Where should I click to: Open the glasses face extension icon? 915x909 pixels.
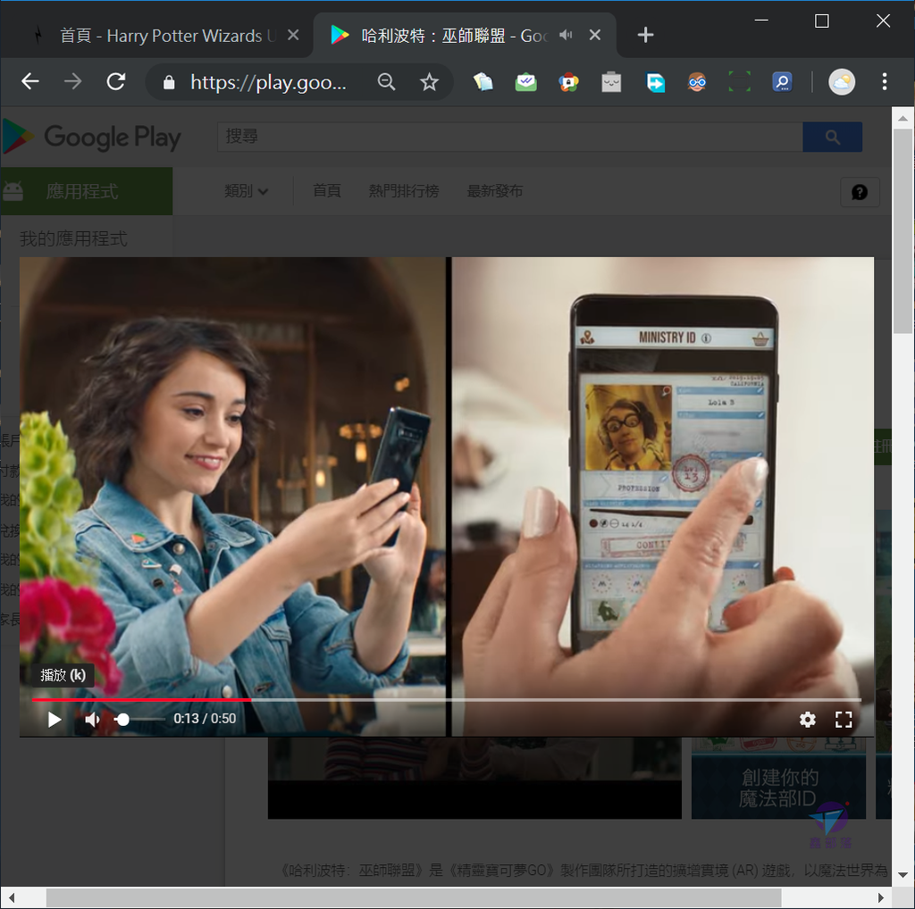[697, 81]
